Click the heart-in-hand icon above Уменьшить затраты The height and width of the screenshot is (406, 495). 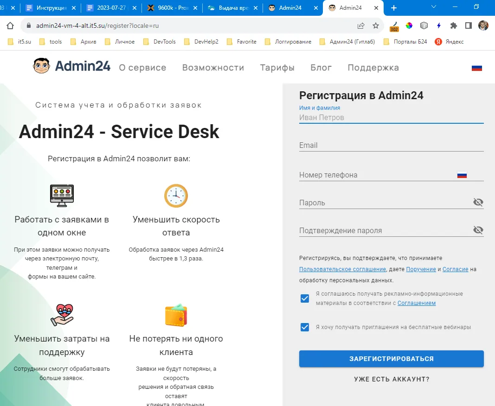click(62, 315)
